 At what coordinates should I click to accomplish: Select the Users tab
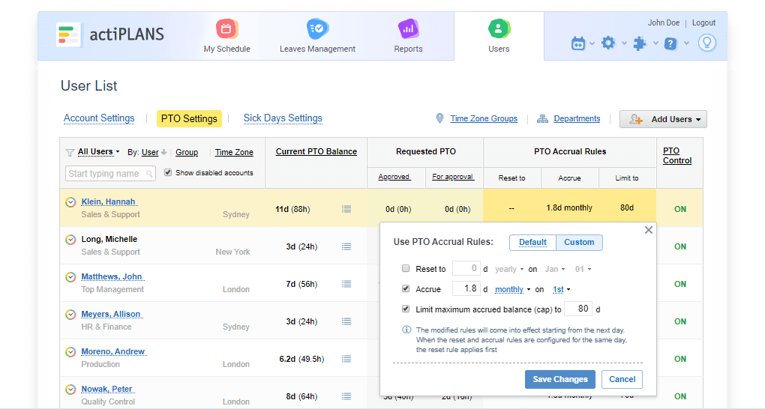coord(499,36)
